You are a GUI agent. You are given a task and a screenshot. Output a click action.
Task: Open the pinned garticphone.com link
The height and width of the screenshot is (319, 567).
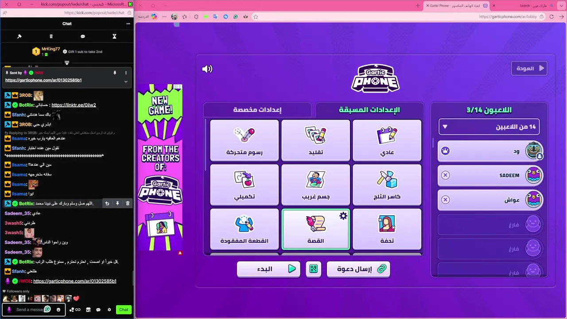43,80
